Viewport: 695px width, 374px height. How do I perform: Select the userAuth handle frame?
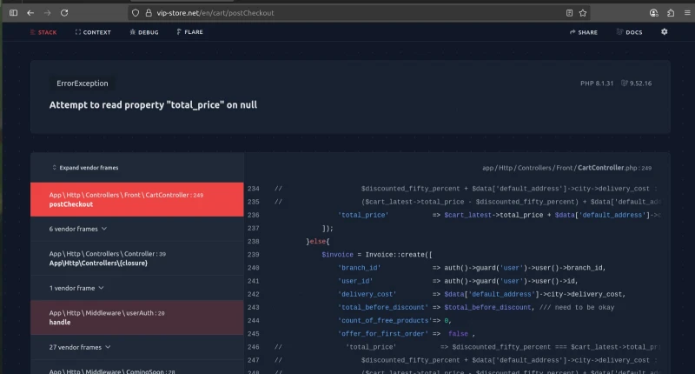[137, 317]
